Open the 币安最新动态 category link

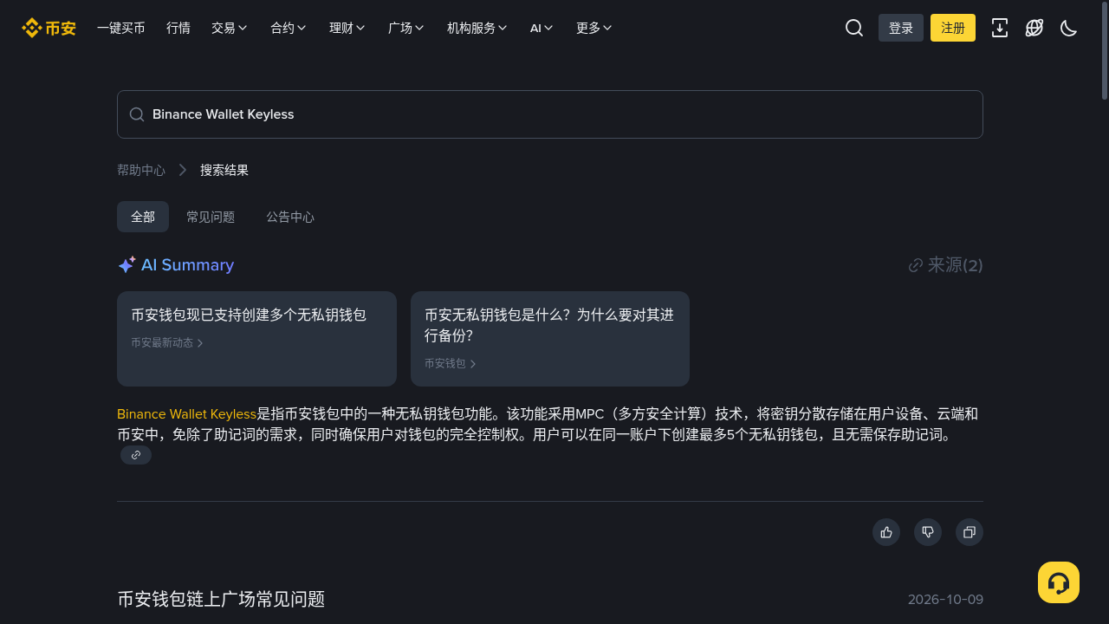tap(167, 342)
